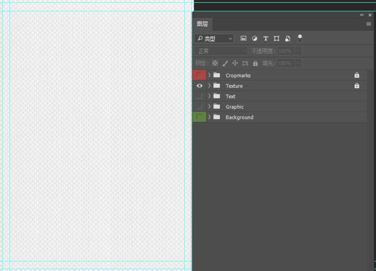Click lock icon on Cropmarks group
This screenshot has height=271, width=376.
[x=357, y=75]
